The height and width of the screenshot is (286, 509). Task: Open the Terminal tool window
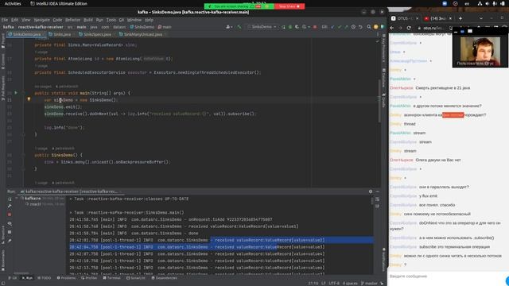pyautogui.click(x=111, y=278)
